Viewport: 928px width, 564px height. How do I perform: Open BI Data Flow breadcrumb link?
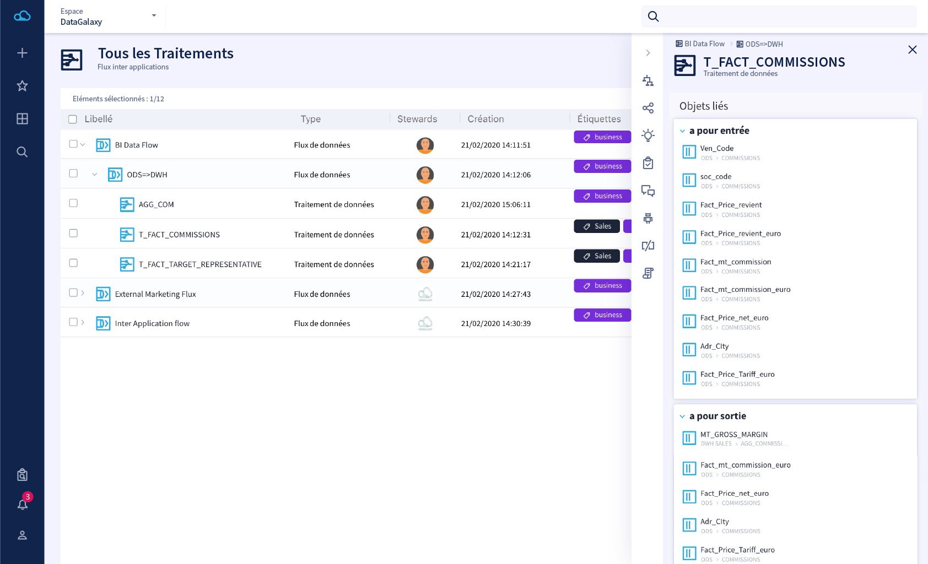click(704, 44)
